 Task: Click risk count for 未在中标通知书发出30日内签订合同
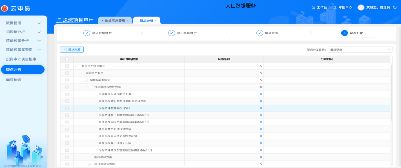pos(261,101)
